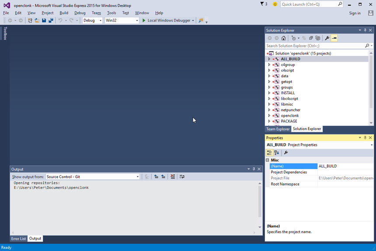Open the Build menu
This screenshot has width=376, height=251.
click(x=64, y=13)
